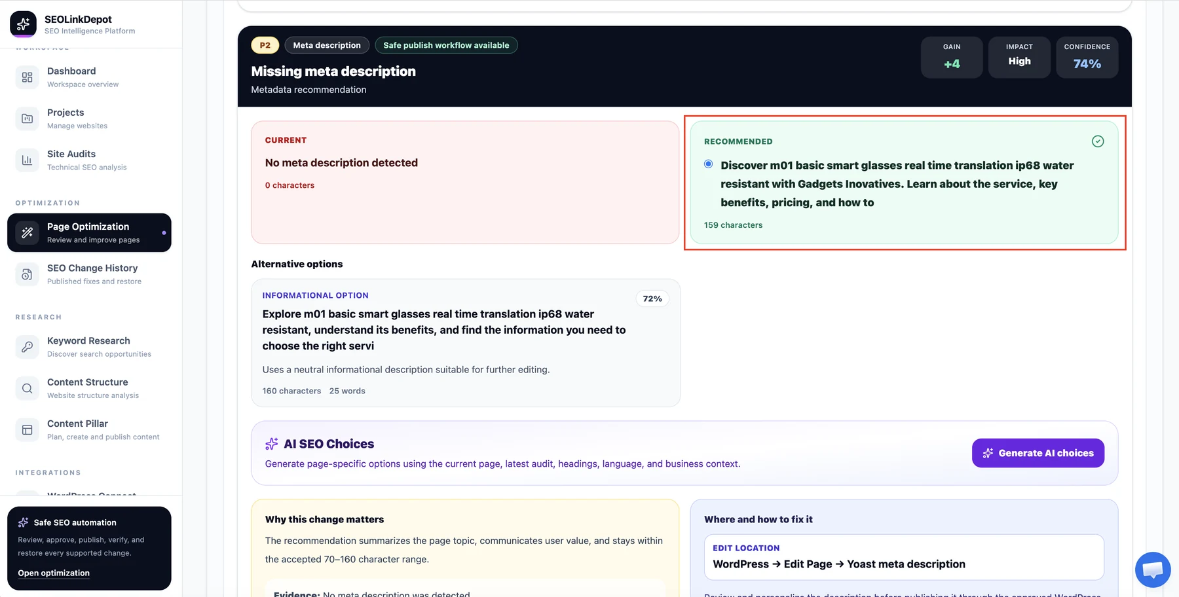Click the Impact High metric tile
This screenshot has height=597, width=1179.
(x=1019, y=57)
